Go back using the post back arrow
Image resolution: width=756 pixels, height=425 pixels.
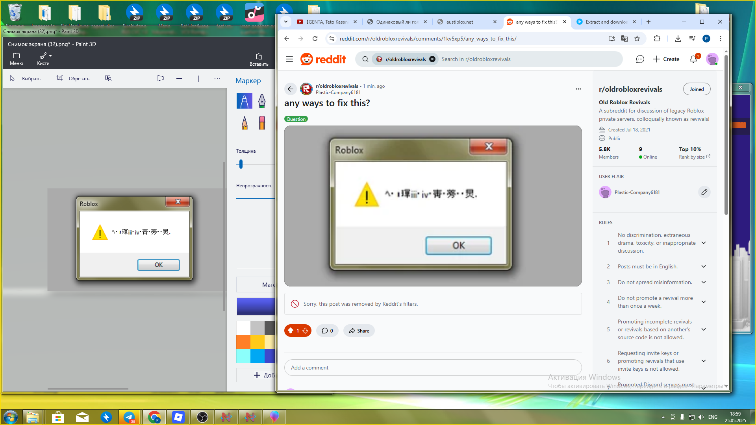pyautogui.click(x=291, y=89)
